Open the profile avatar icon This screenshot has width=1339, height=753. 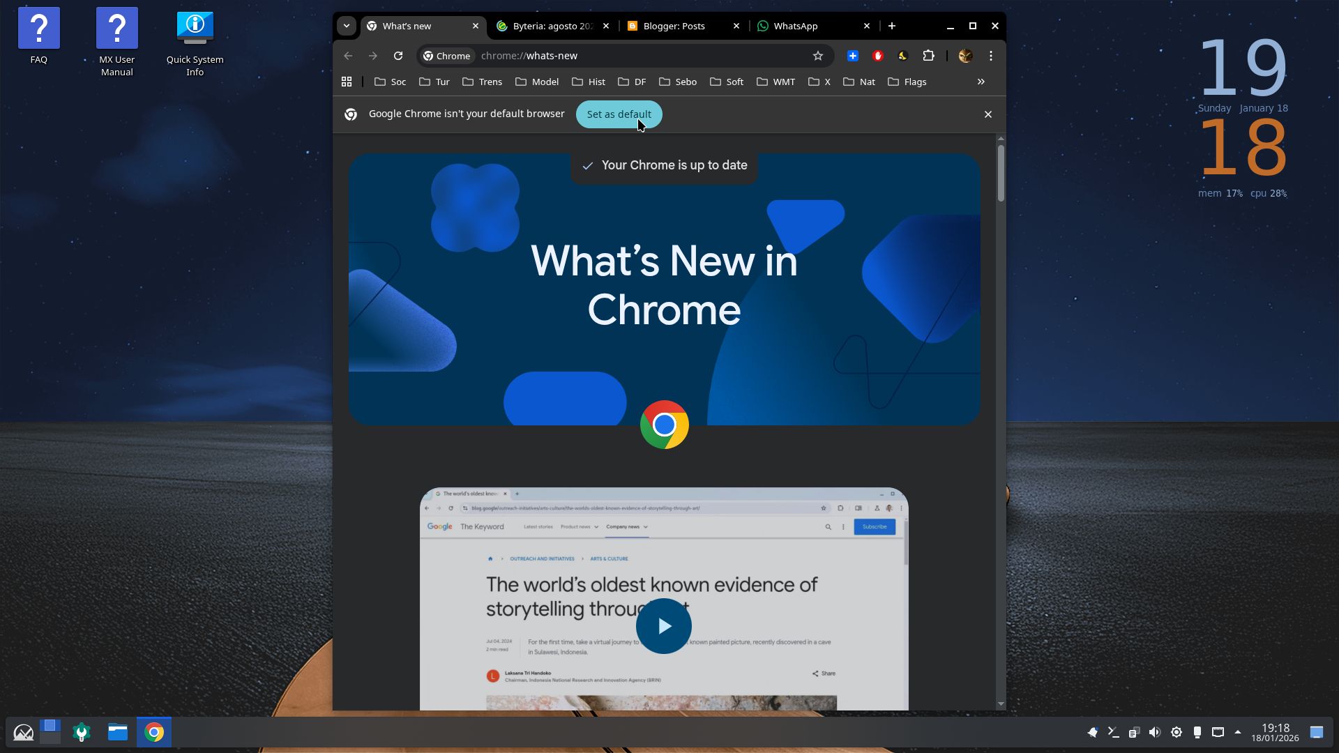point(965,56)
